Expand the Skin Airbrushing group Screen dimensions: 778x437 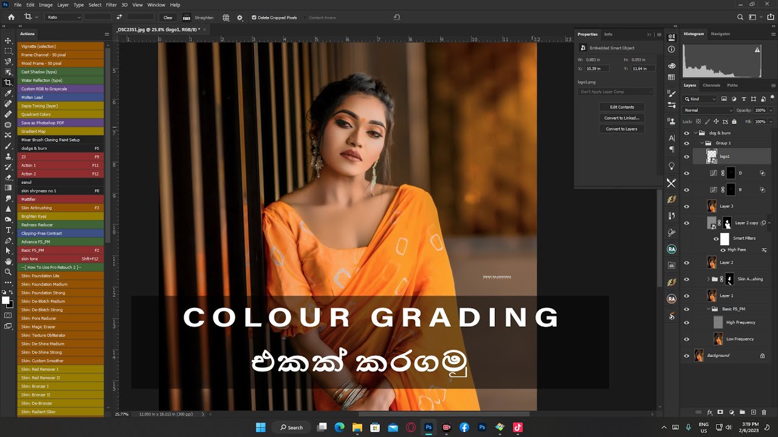[x=708, y=279]
